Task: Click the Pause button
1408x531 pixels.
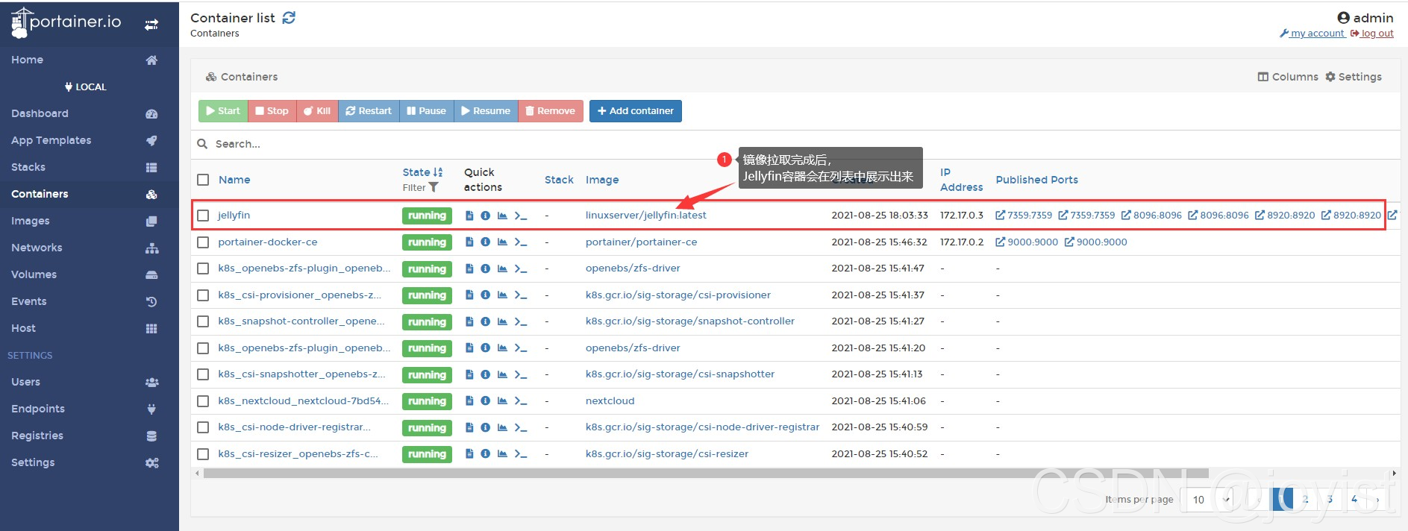Action: [x=426, y=111]
